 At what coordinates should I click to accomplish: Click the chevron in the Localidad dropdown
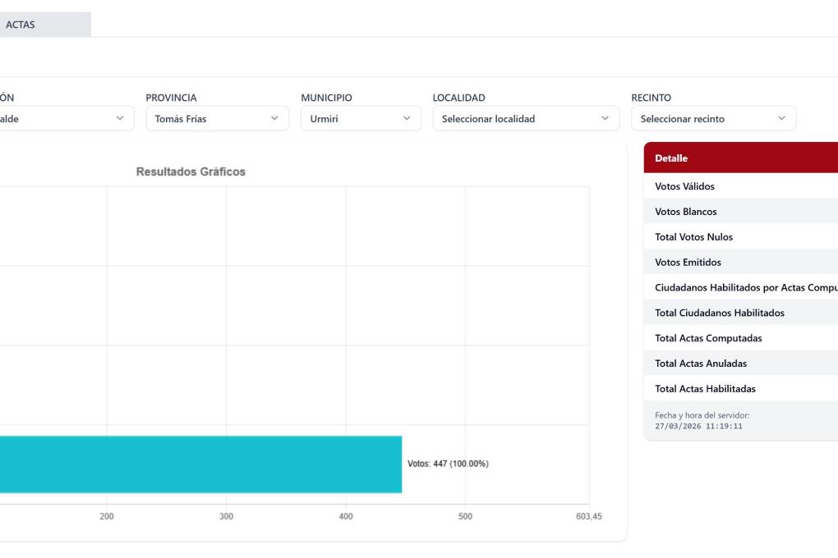(605, 119)
